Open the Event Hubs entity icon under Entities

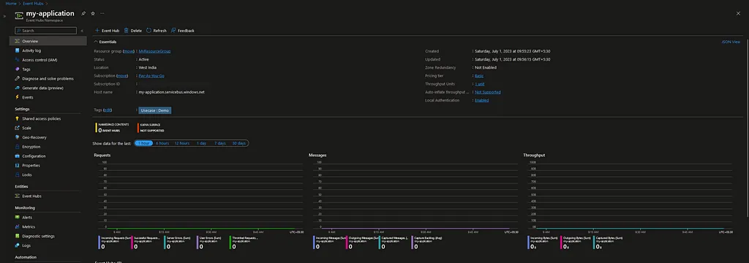pyautogui.click(x=18, y=197)
